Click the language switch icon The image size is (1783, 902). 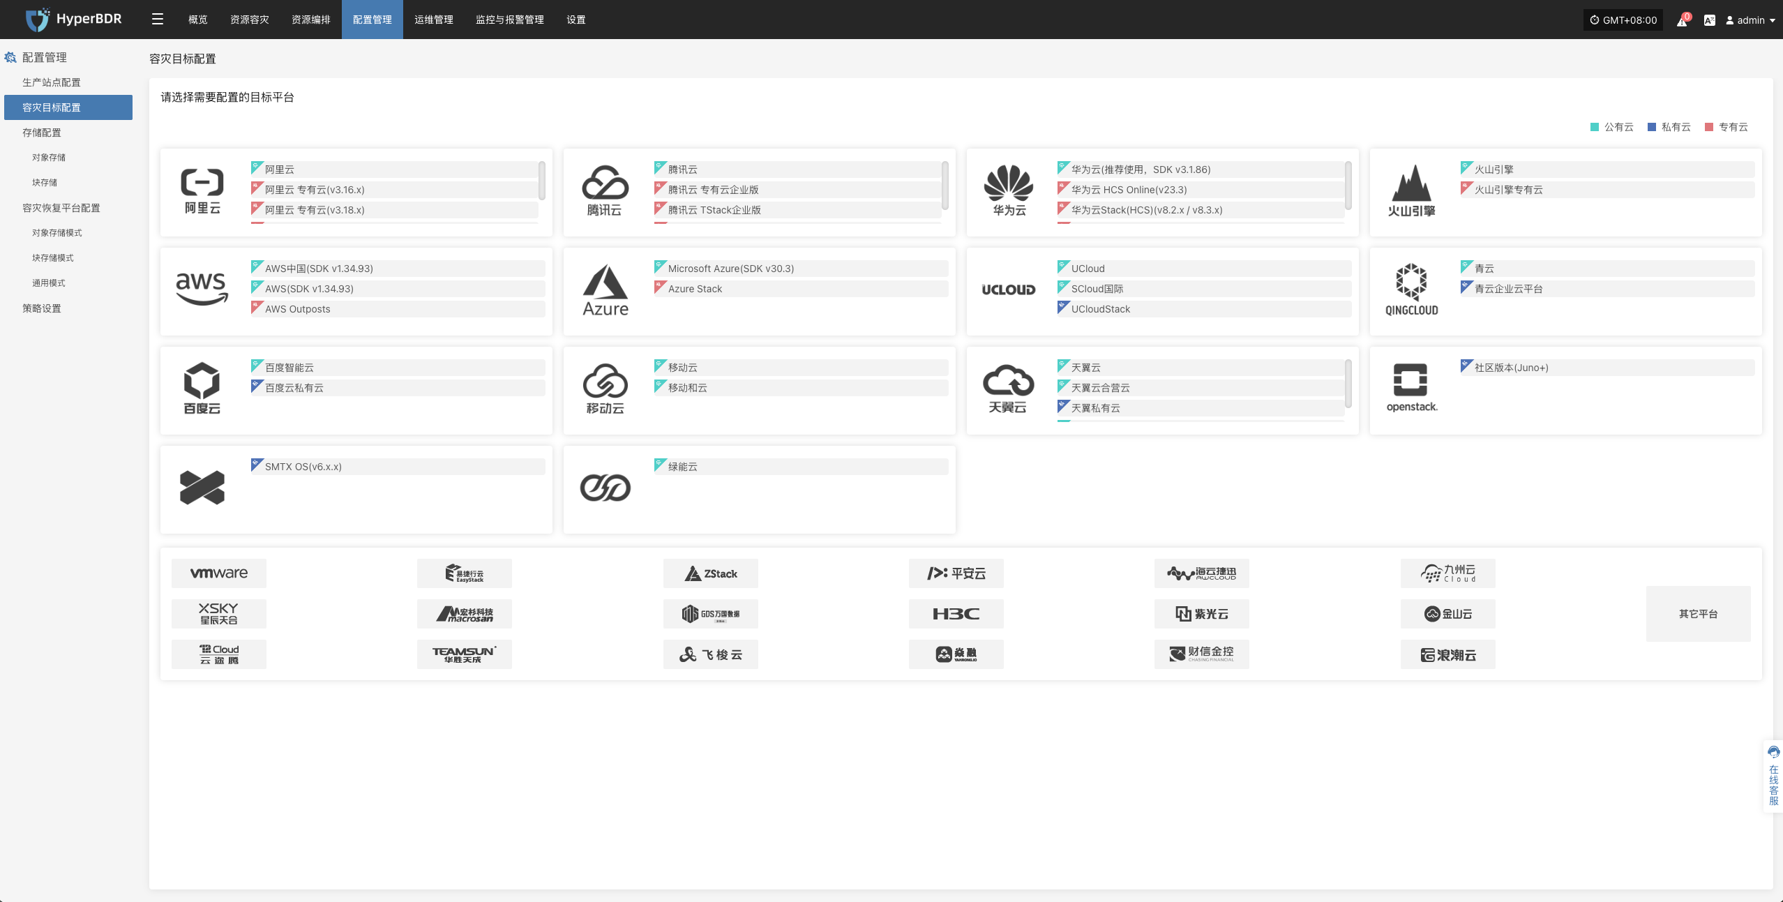pyautogui.click(x=1710, y=20)
